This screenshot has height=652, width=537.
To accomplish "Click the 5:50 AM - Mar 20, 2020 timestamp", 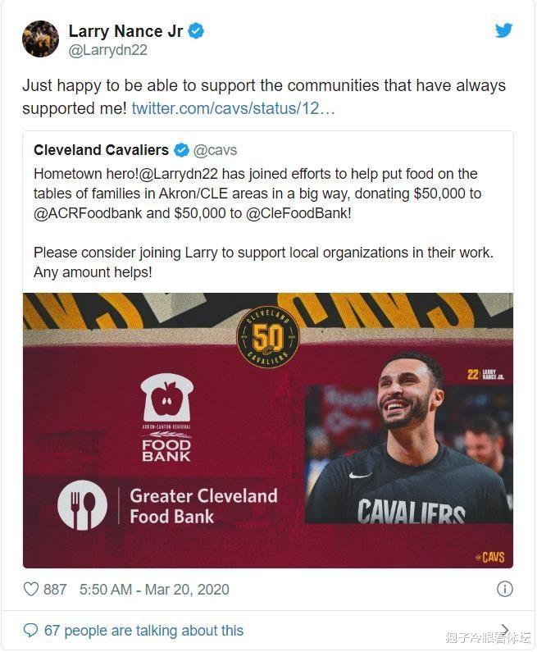I will [154, 589].
